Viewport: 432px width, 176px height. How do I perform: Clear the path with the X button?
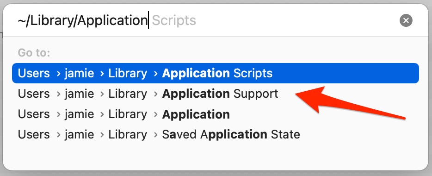point(406,21)
